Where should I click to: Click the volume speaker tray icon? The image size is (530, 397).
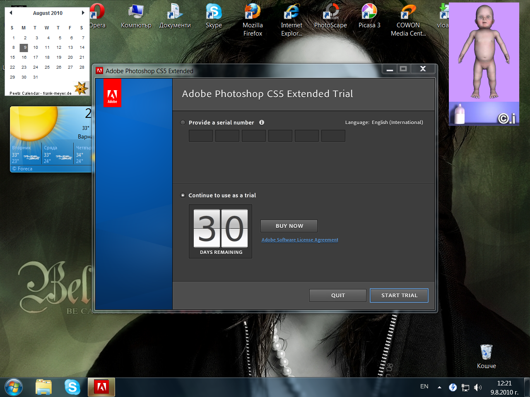click(x=478, y=387)
